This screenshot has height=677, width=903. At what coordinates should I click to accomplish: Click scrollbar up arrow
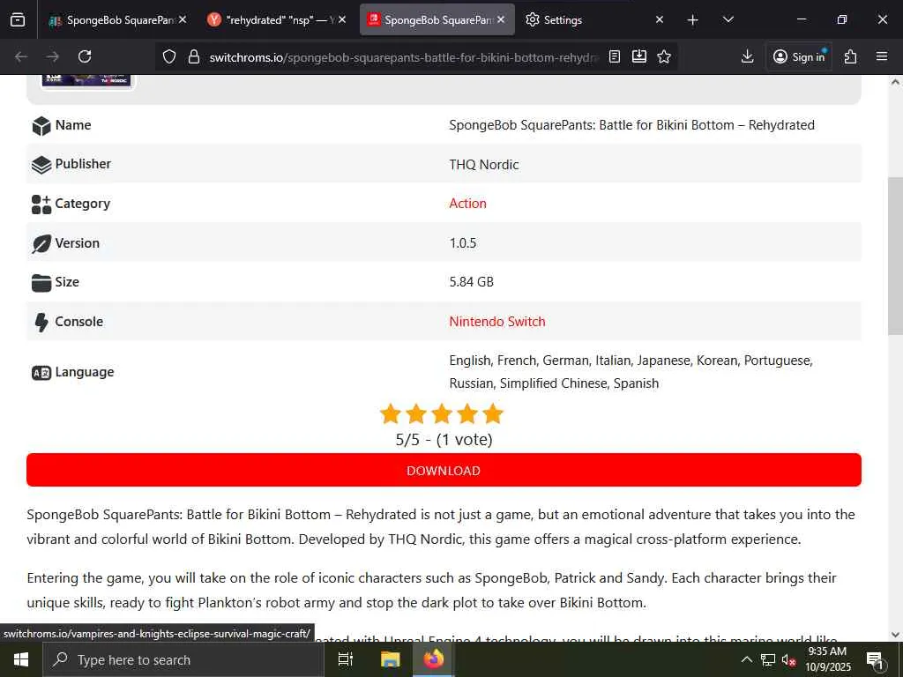[x=895, y=82]
